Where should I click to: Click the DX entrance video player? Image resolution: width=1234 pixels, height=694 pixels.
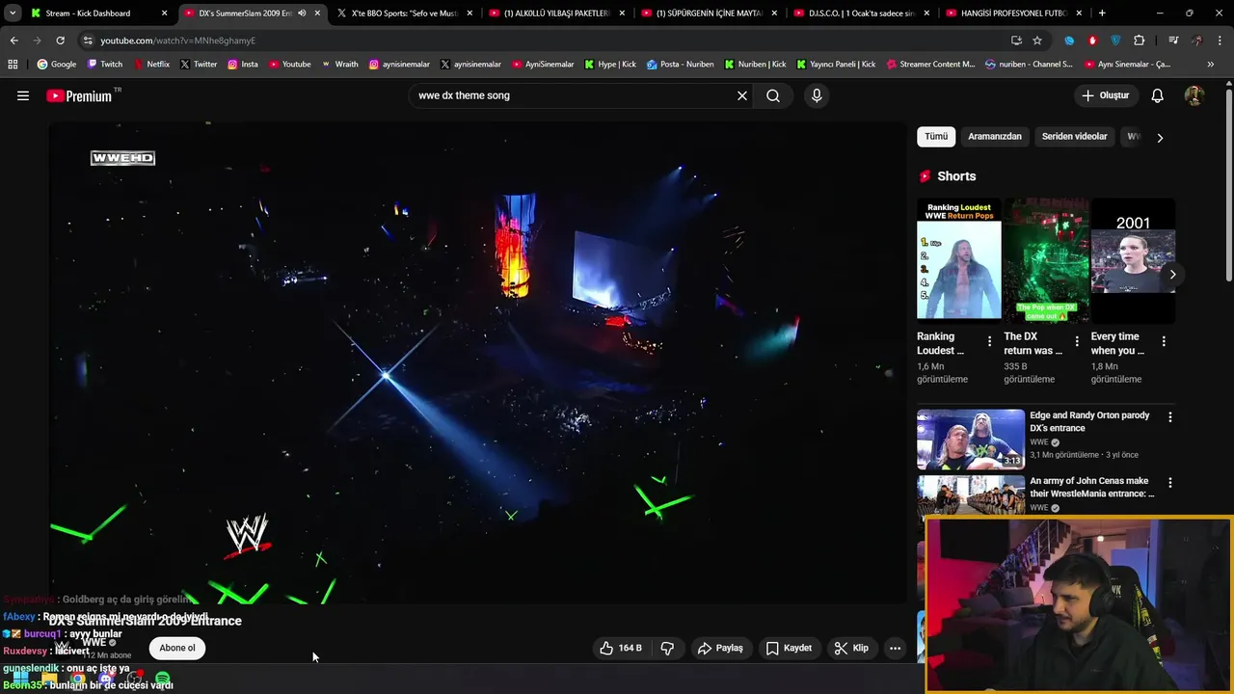477,363
